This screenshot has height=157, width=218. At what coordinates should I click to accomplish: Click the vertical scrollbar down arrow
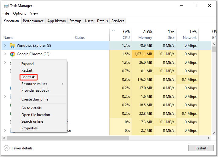214,133
